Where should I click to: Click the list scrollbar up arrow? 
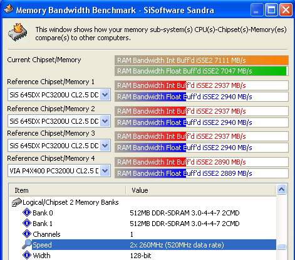(x=281, y=190)
